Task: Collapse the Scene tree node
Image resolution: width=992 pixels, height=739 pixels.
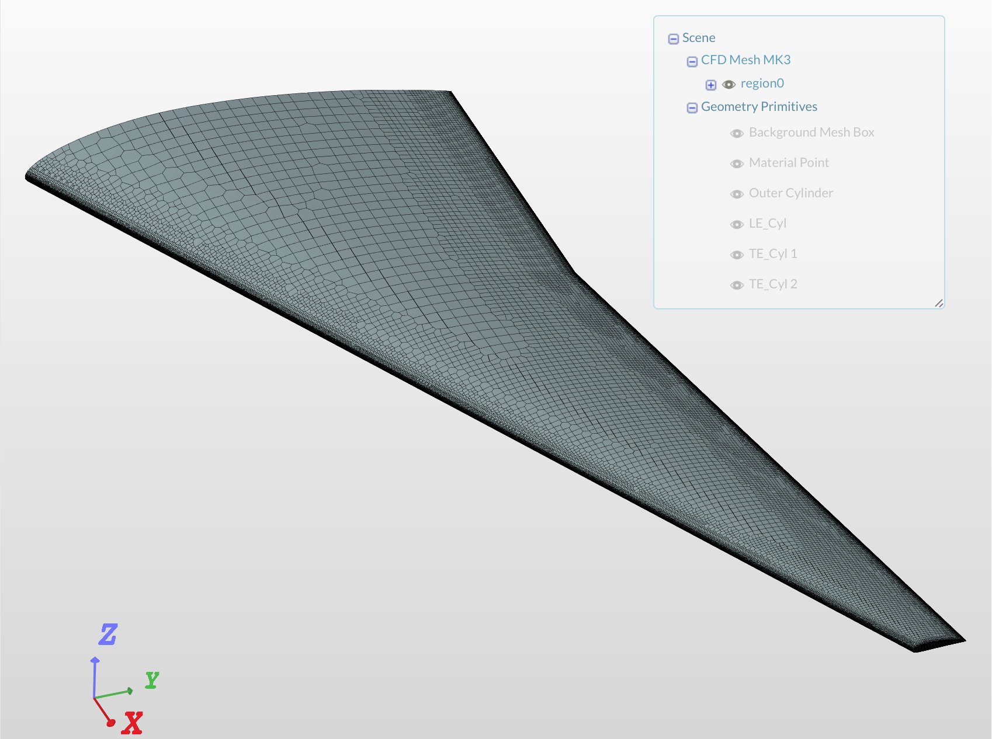Action: pyautogui.click(x=674, y=38)
